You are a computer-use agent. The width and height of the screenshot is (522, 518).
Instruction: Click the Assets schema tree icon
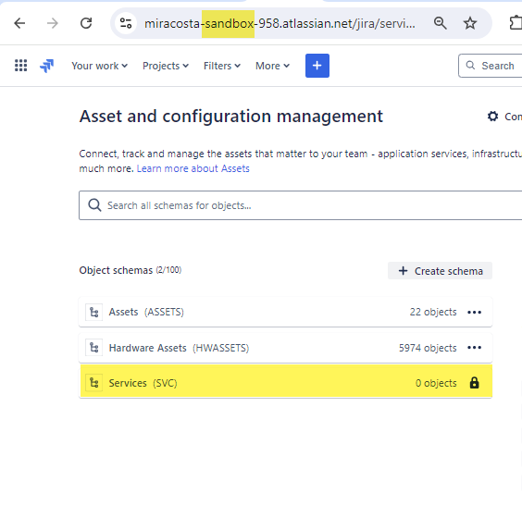93,312
